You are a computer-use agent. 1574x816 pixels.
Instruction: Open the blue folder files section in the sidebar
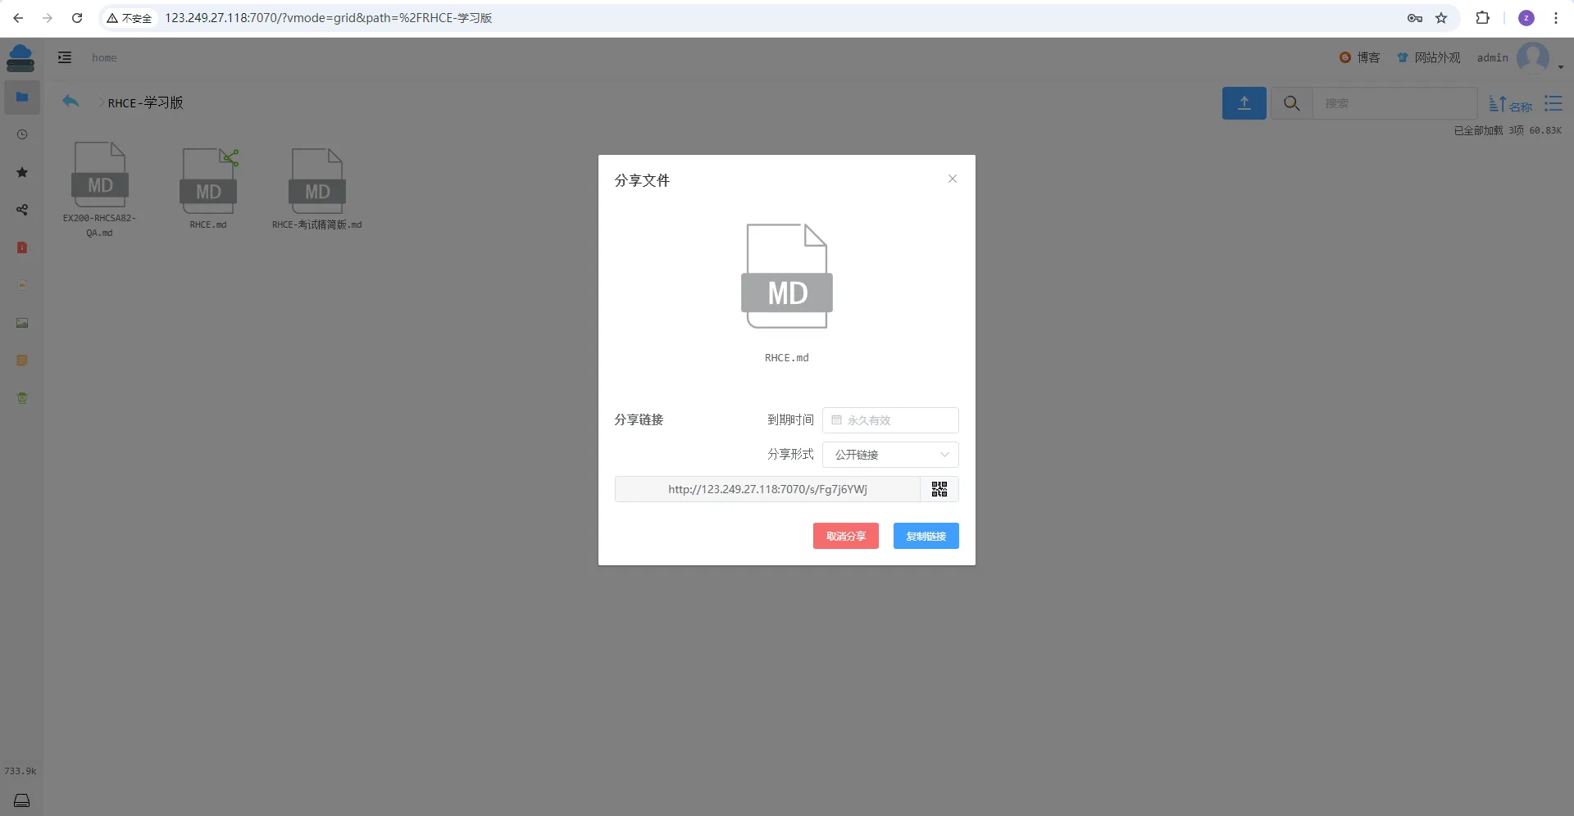(22, 97)
